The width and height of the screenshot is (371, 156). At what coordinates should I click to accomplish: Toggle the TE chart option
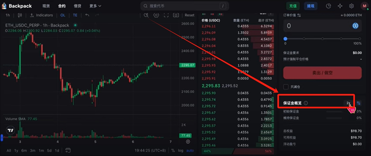coord(75,15)
